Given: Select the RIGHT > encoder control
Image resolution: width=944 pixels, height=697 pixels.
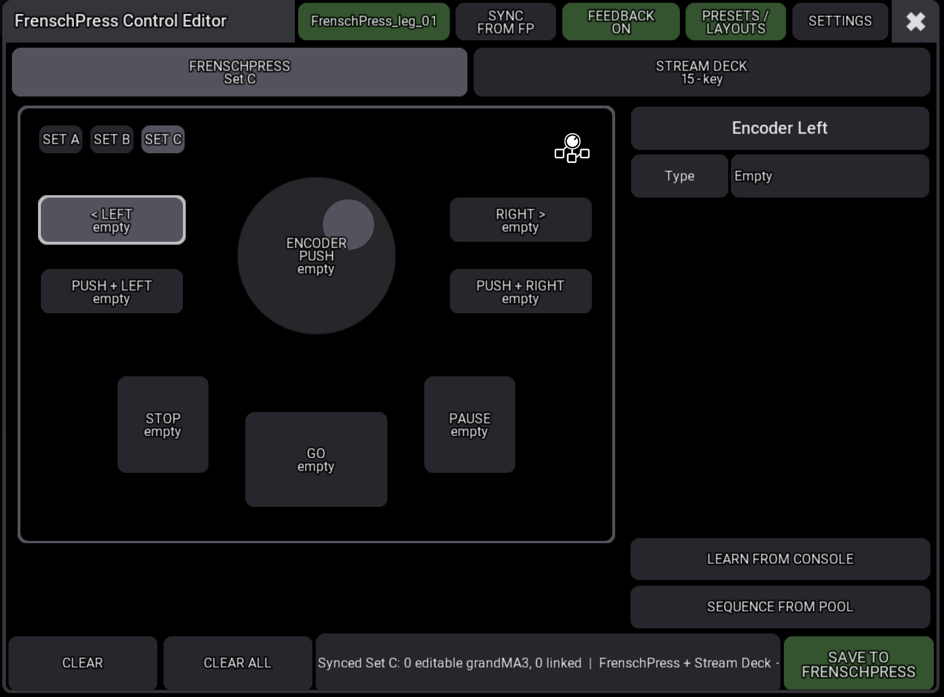Looking at the screenshot, I should point(521,220).
